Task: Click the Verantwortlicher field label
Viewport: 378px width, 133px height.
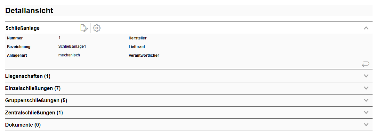Action: tap(144, 55)
